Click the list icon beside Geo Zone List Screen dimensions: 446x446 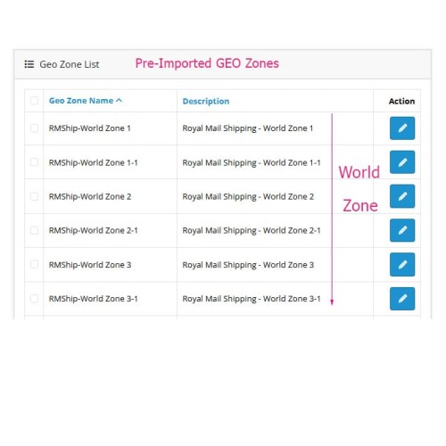29,64
